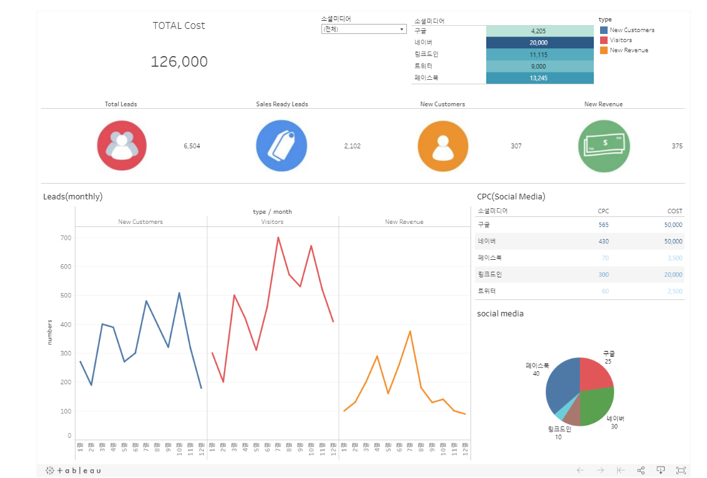Click the download icon in footer
707x478 pixels.
click(660, 470)
